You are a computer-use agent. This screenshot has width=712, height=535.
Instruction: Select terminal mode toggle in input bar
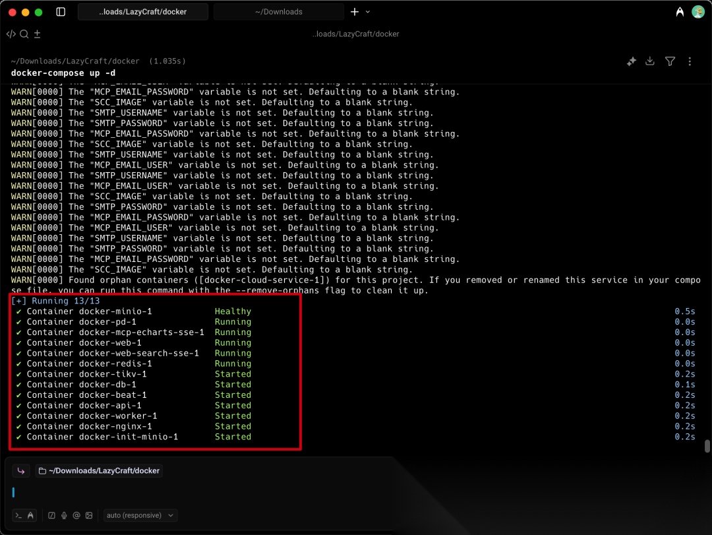pos(18,515)
